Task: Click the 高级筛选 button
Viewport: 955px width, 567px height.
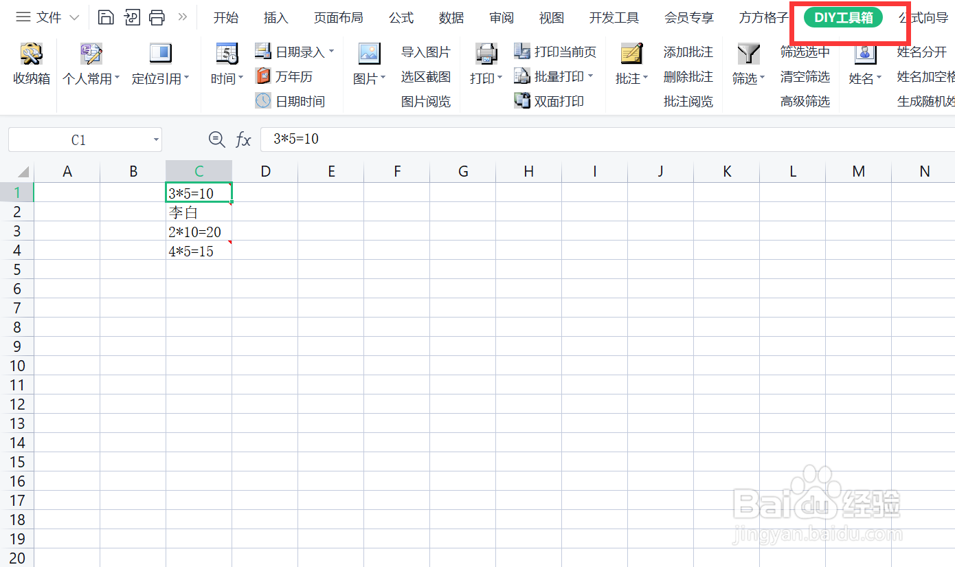Action: tap(805, 101)
